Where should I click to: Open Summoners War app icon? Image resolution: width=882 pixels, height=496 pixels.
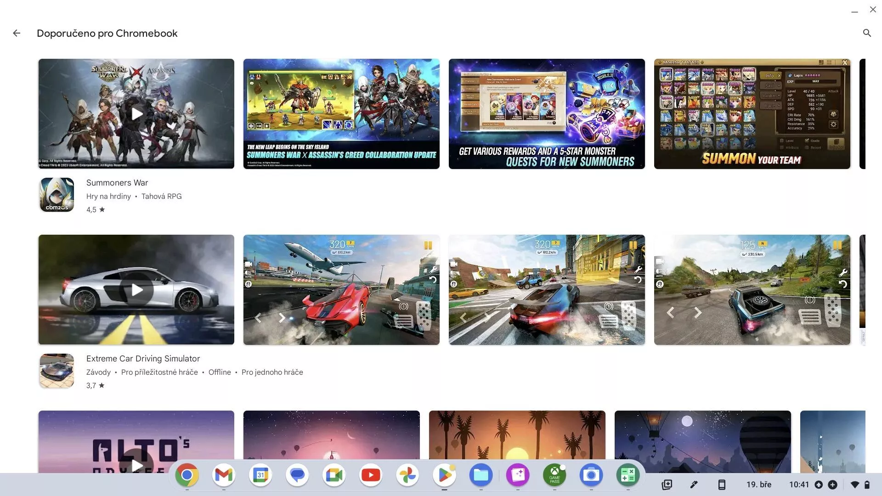[x=57, y=195]
